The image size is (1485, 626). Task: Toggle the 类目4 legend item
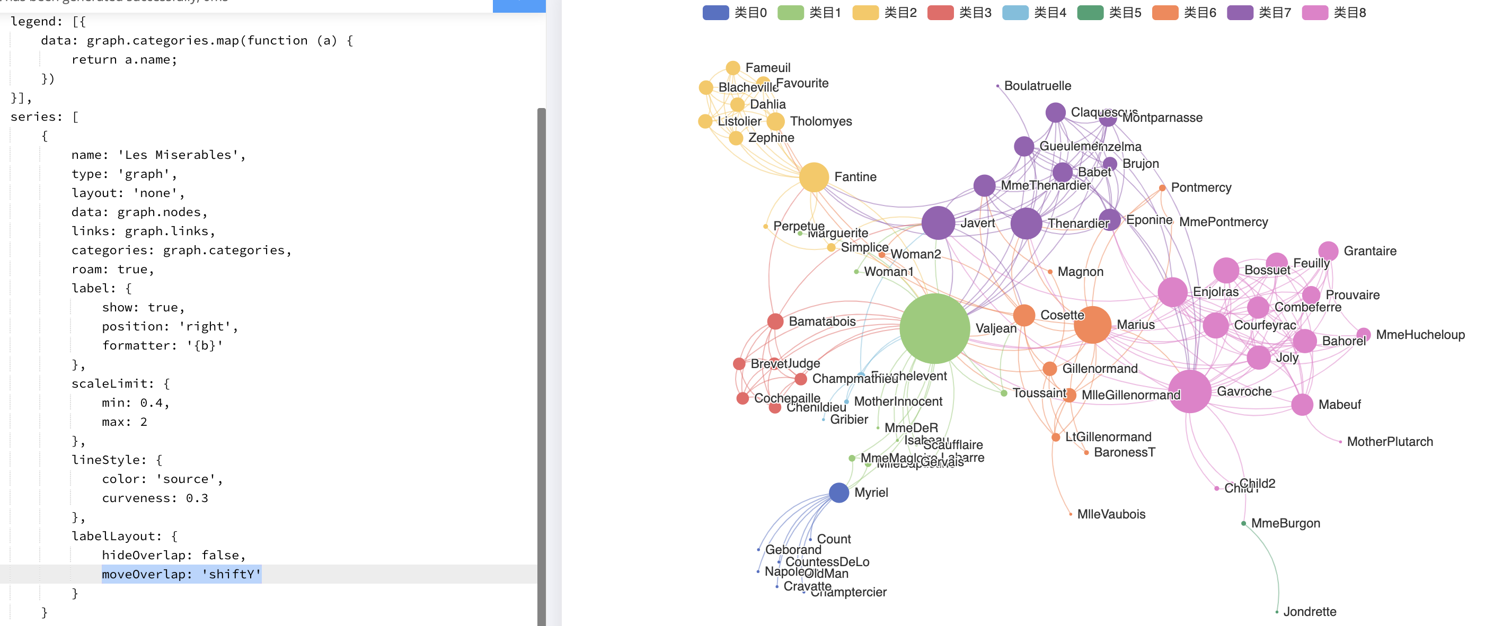coord(1033,13)
